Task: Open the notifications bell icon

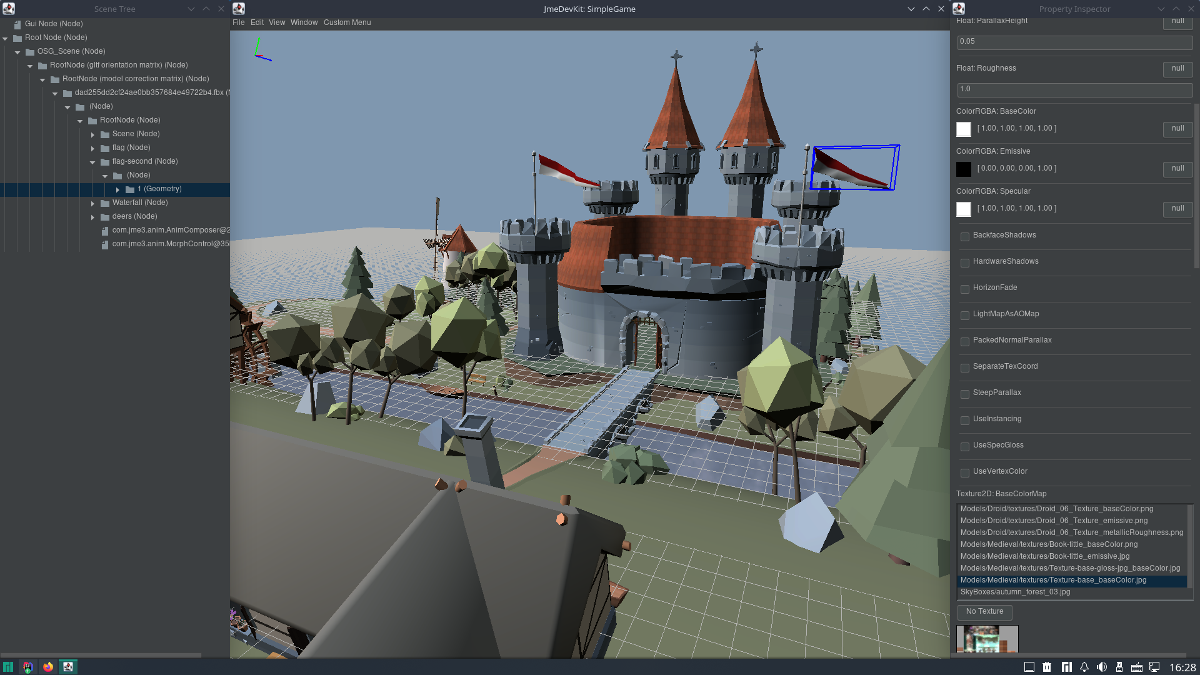Action: click(x=1084, y=667)
